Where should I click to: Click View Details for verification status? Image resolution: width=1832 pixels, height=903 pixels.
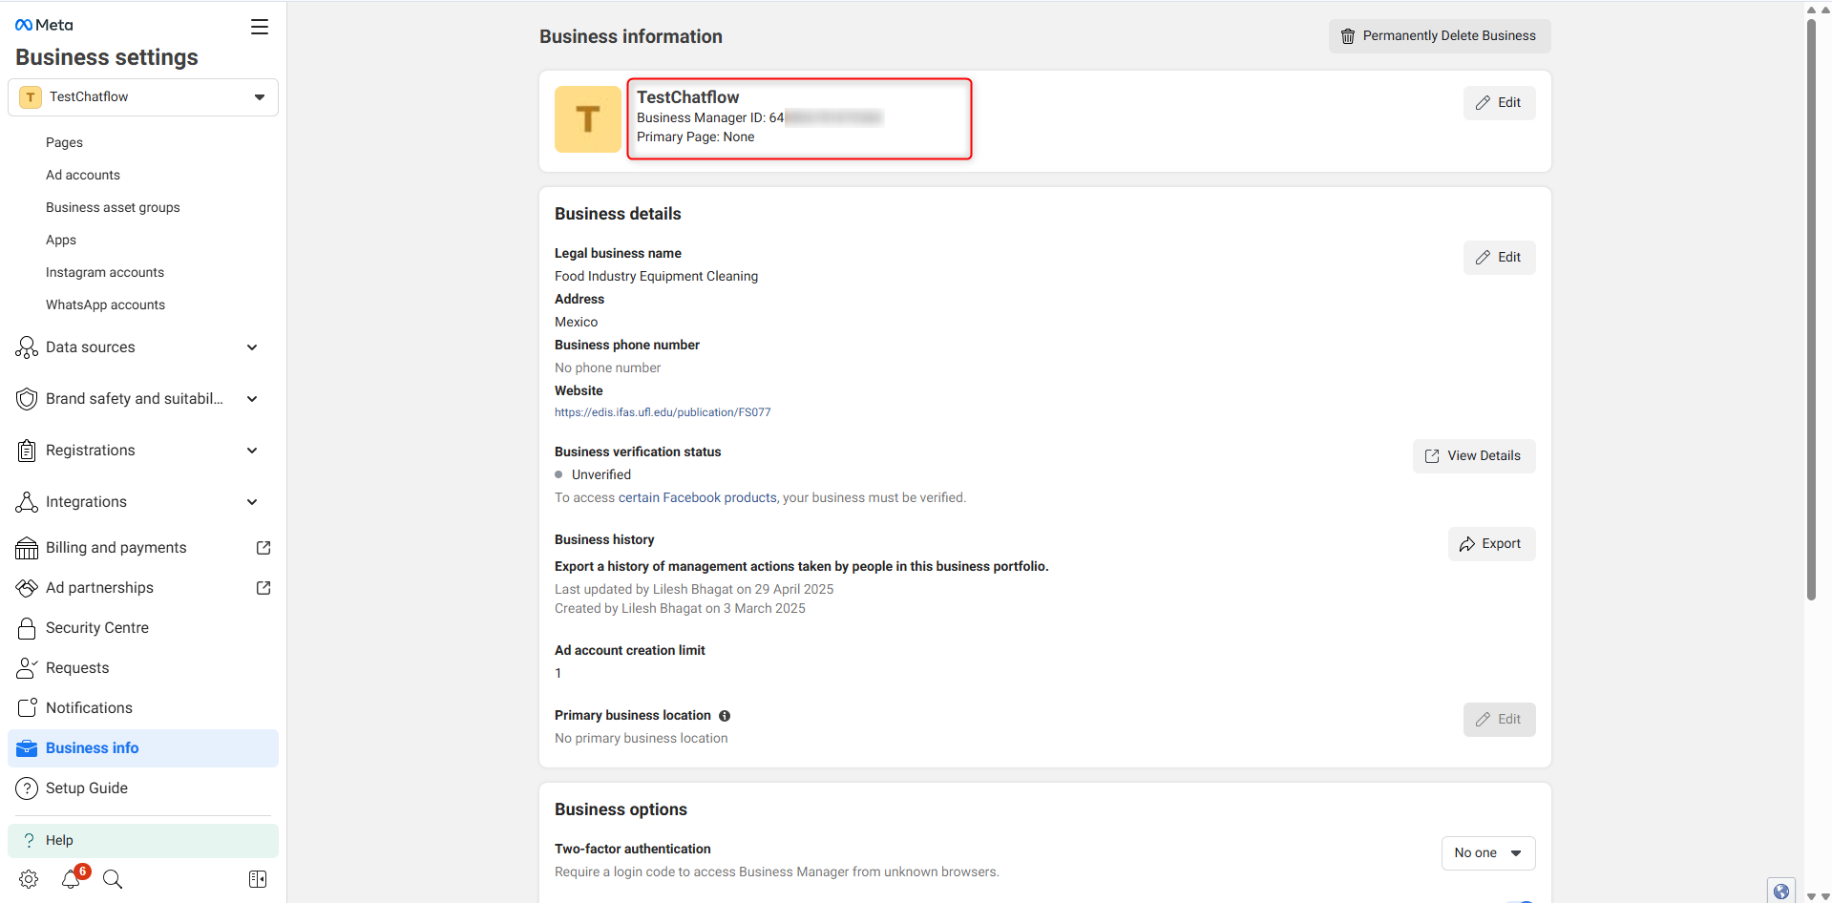1474,456
